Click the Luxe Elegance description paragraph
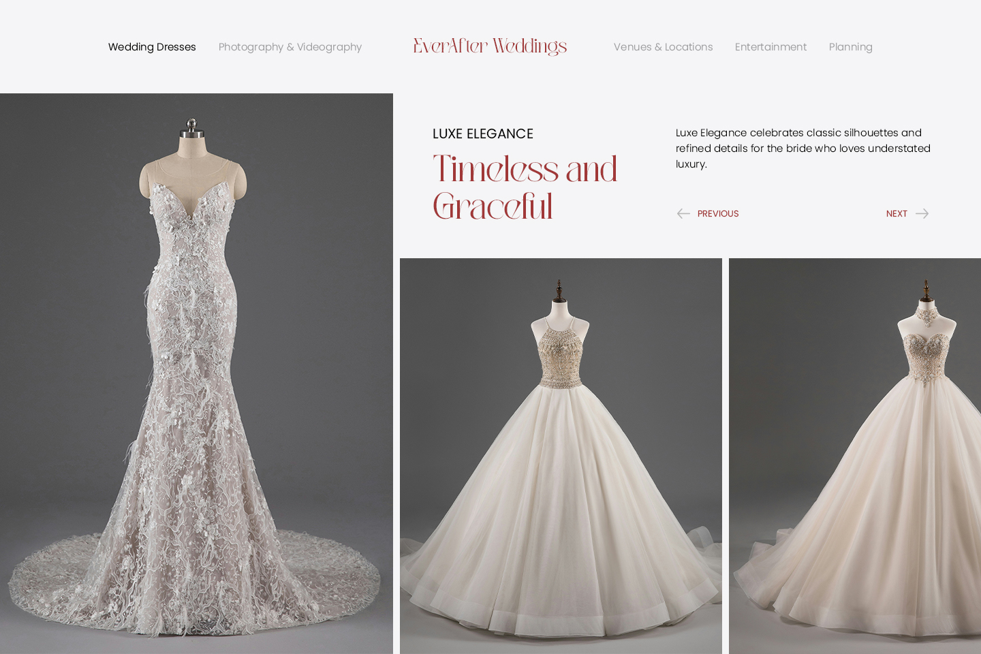 point(803,148)
